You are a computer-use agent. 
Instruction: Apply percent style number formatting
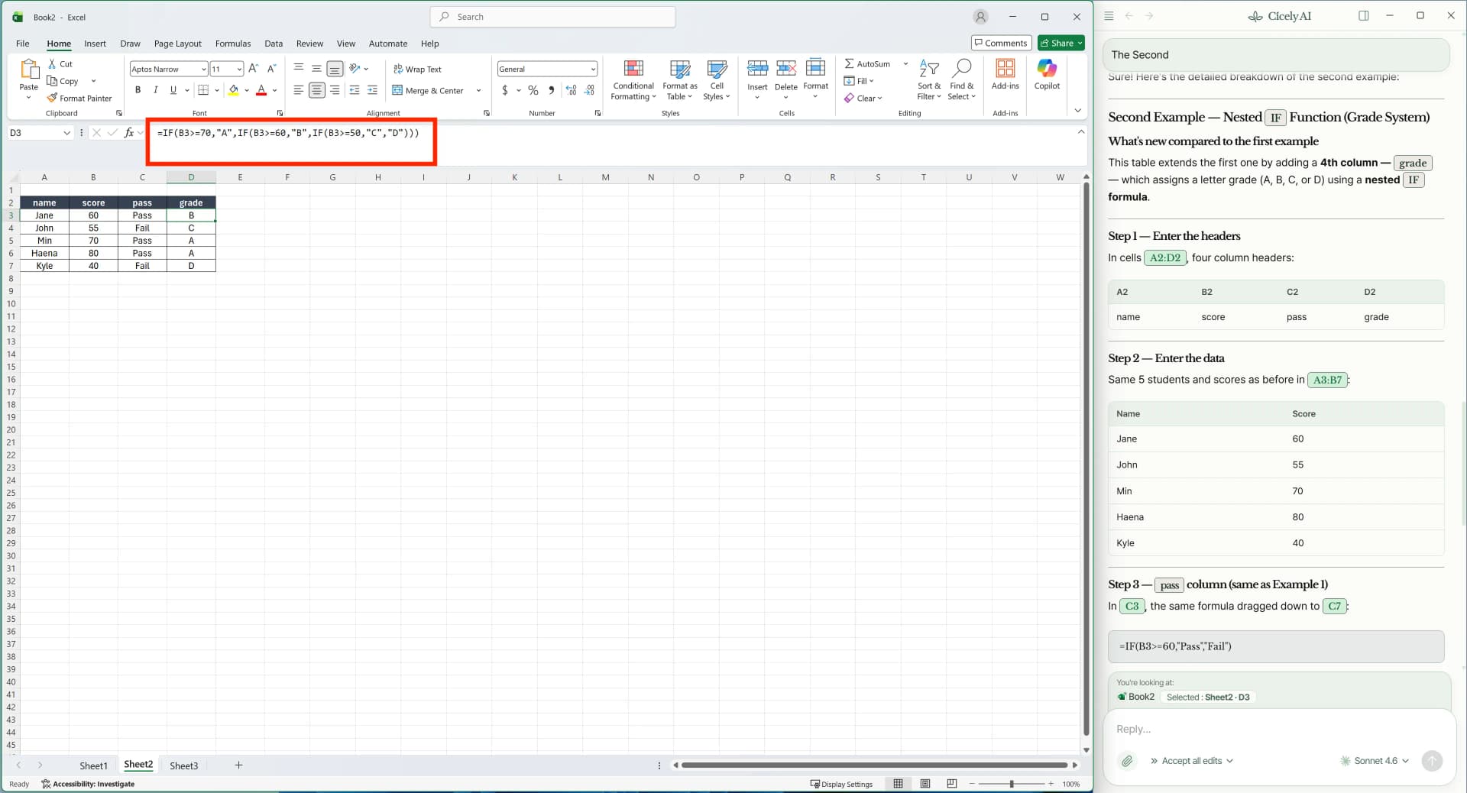(533, 90)
